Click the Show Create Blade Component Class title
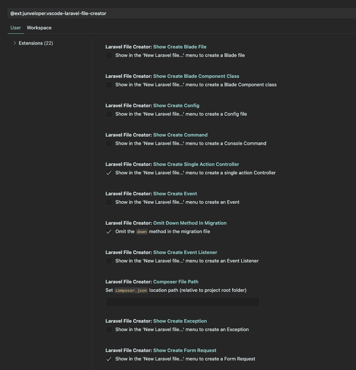 (196, 76)
